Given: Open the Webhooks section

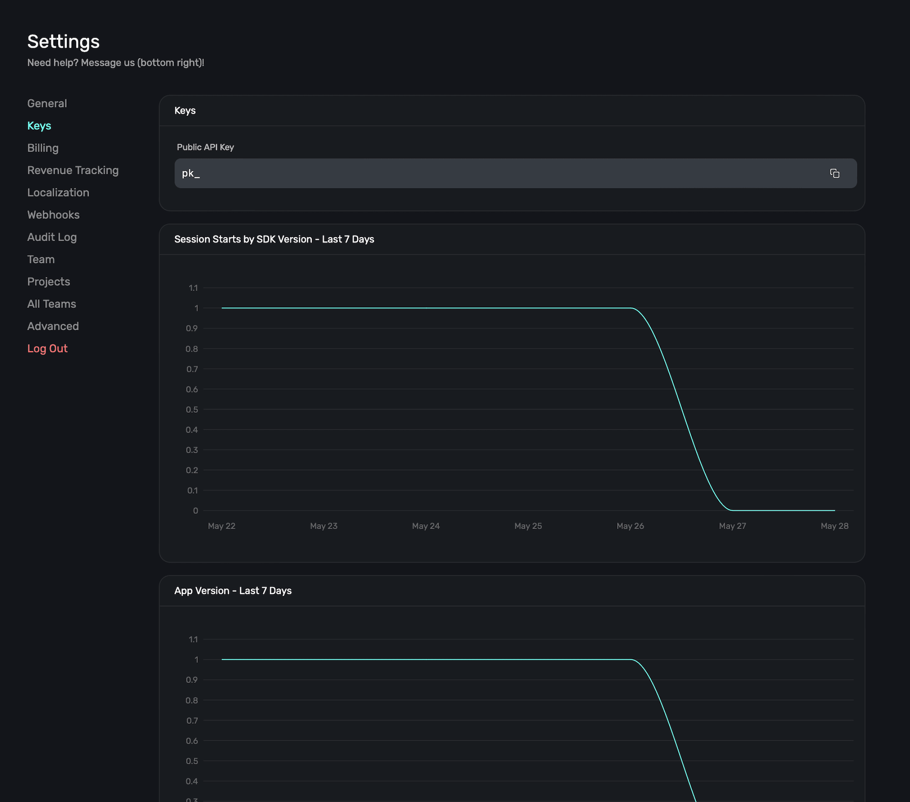Looking at the screenshot, I should pos(53,215).
